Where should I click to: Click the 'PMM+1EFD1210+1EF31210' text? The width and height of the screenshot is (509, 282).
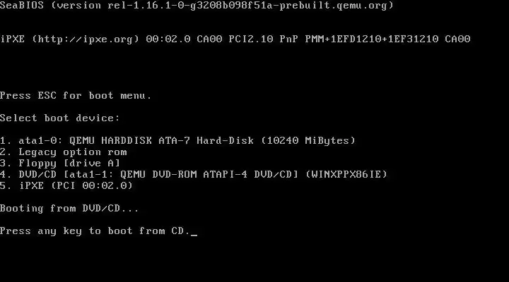(372, 39)
